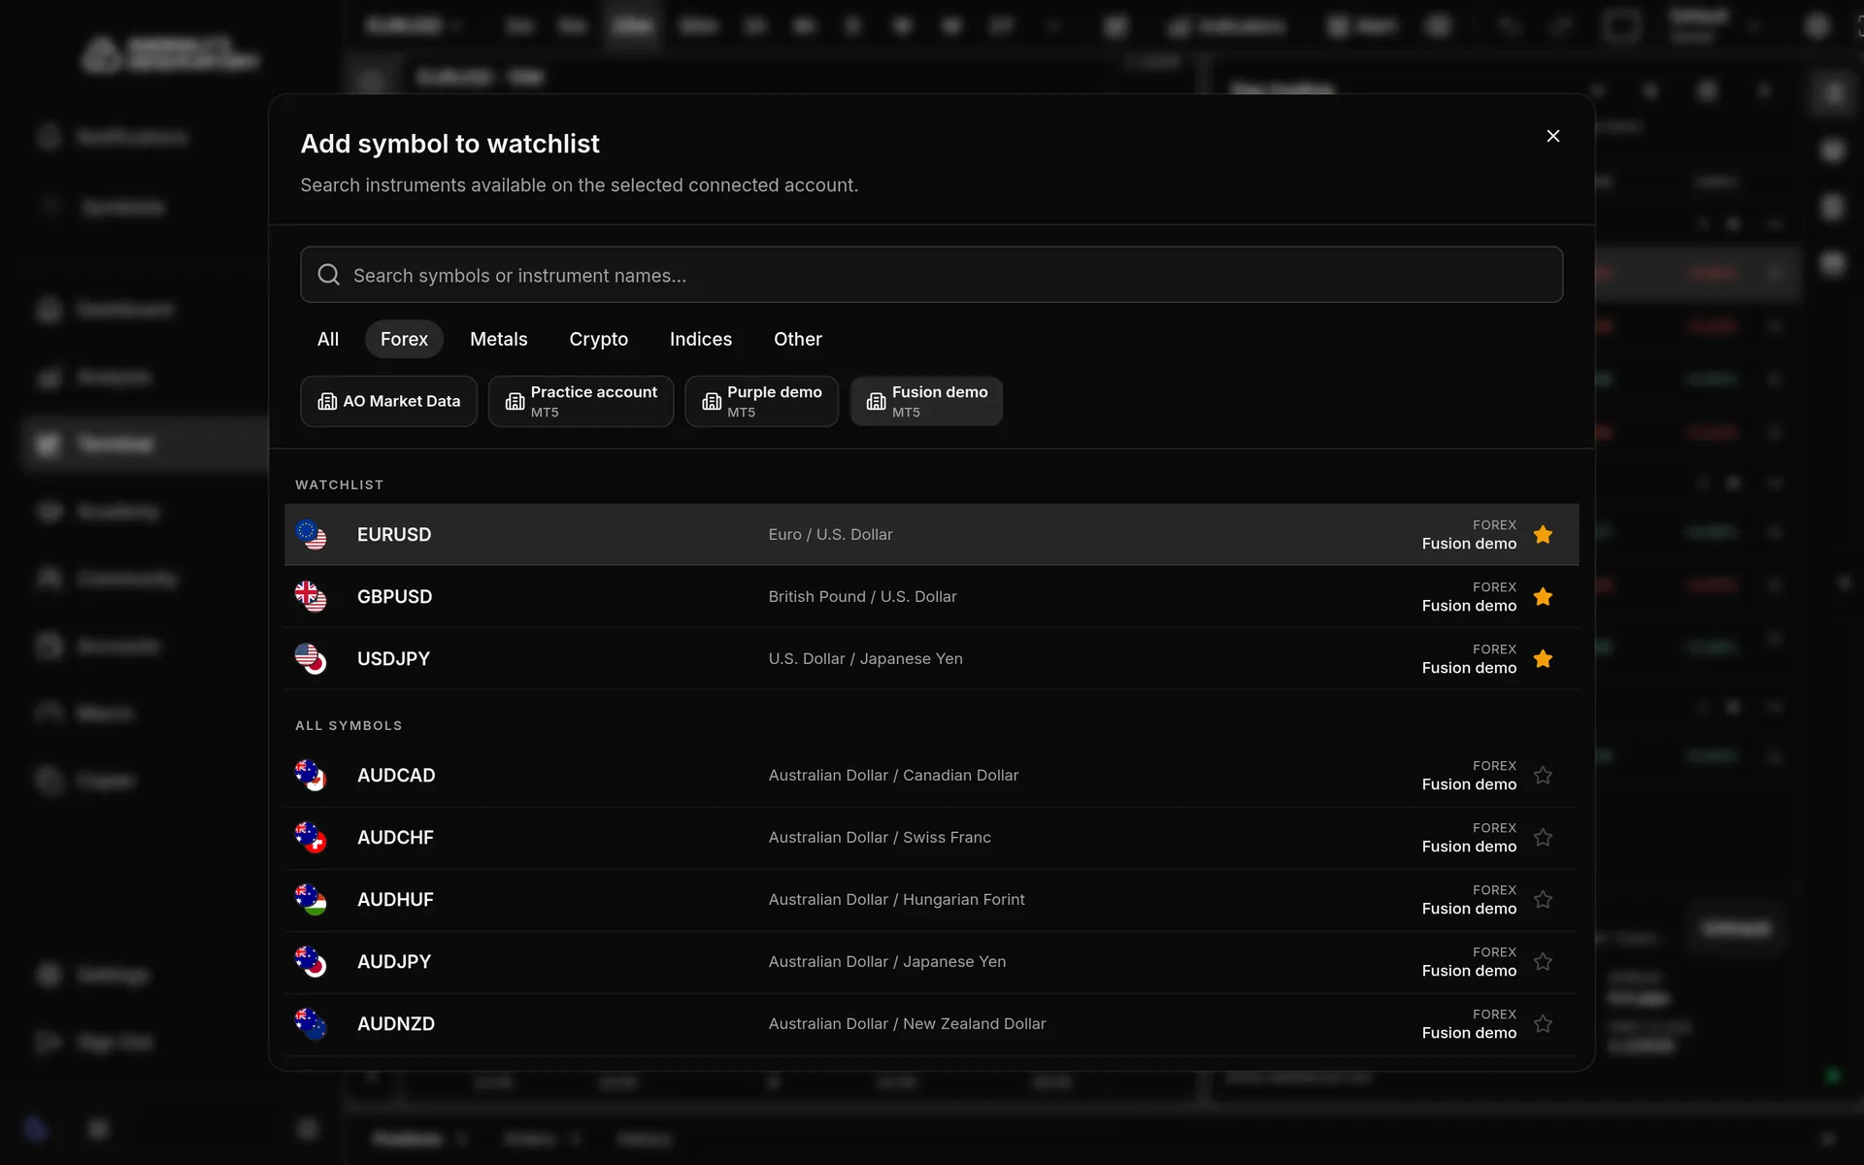Click the AUDNZD star icon
Viewport: 1864px width, 1165px height.
(x=1543, y=1023)
